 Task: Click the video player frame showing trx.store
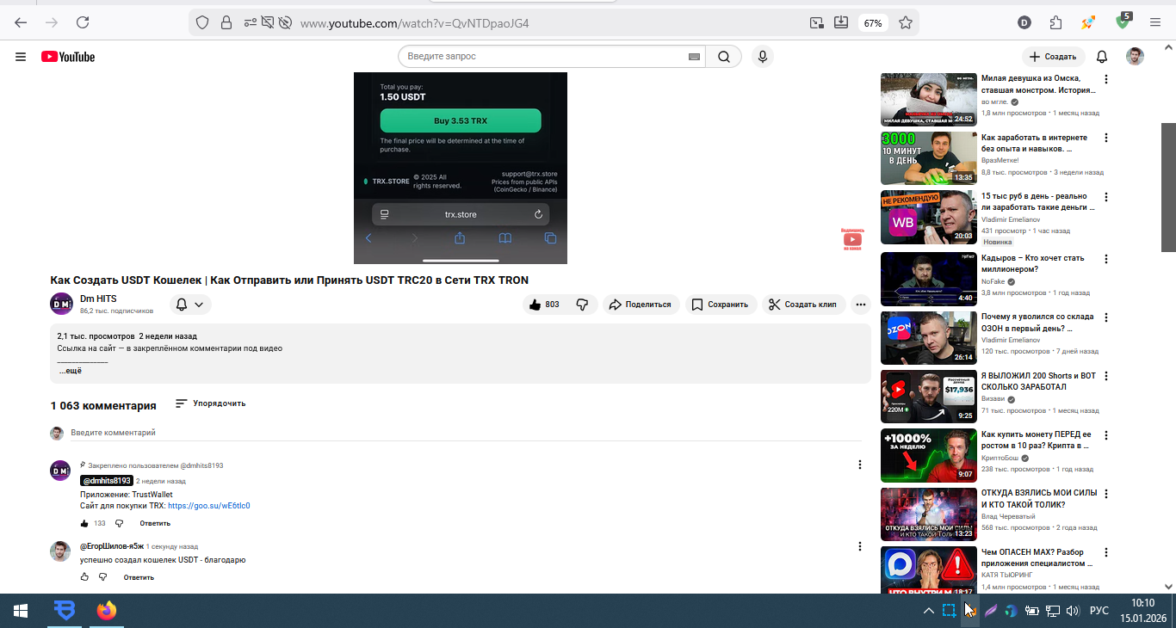pos(461,168)
